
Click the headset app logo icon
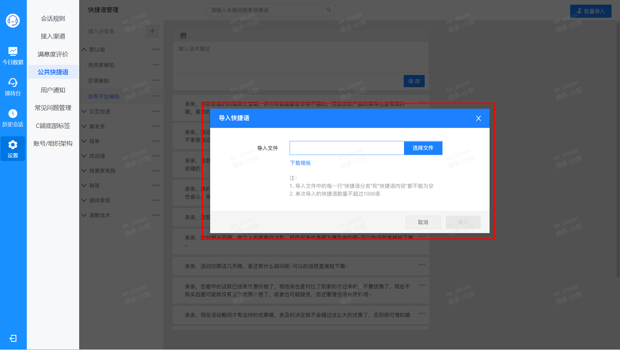point(13,21)
